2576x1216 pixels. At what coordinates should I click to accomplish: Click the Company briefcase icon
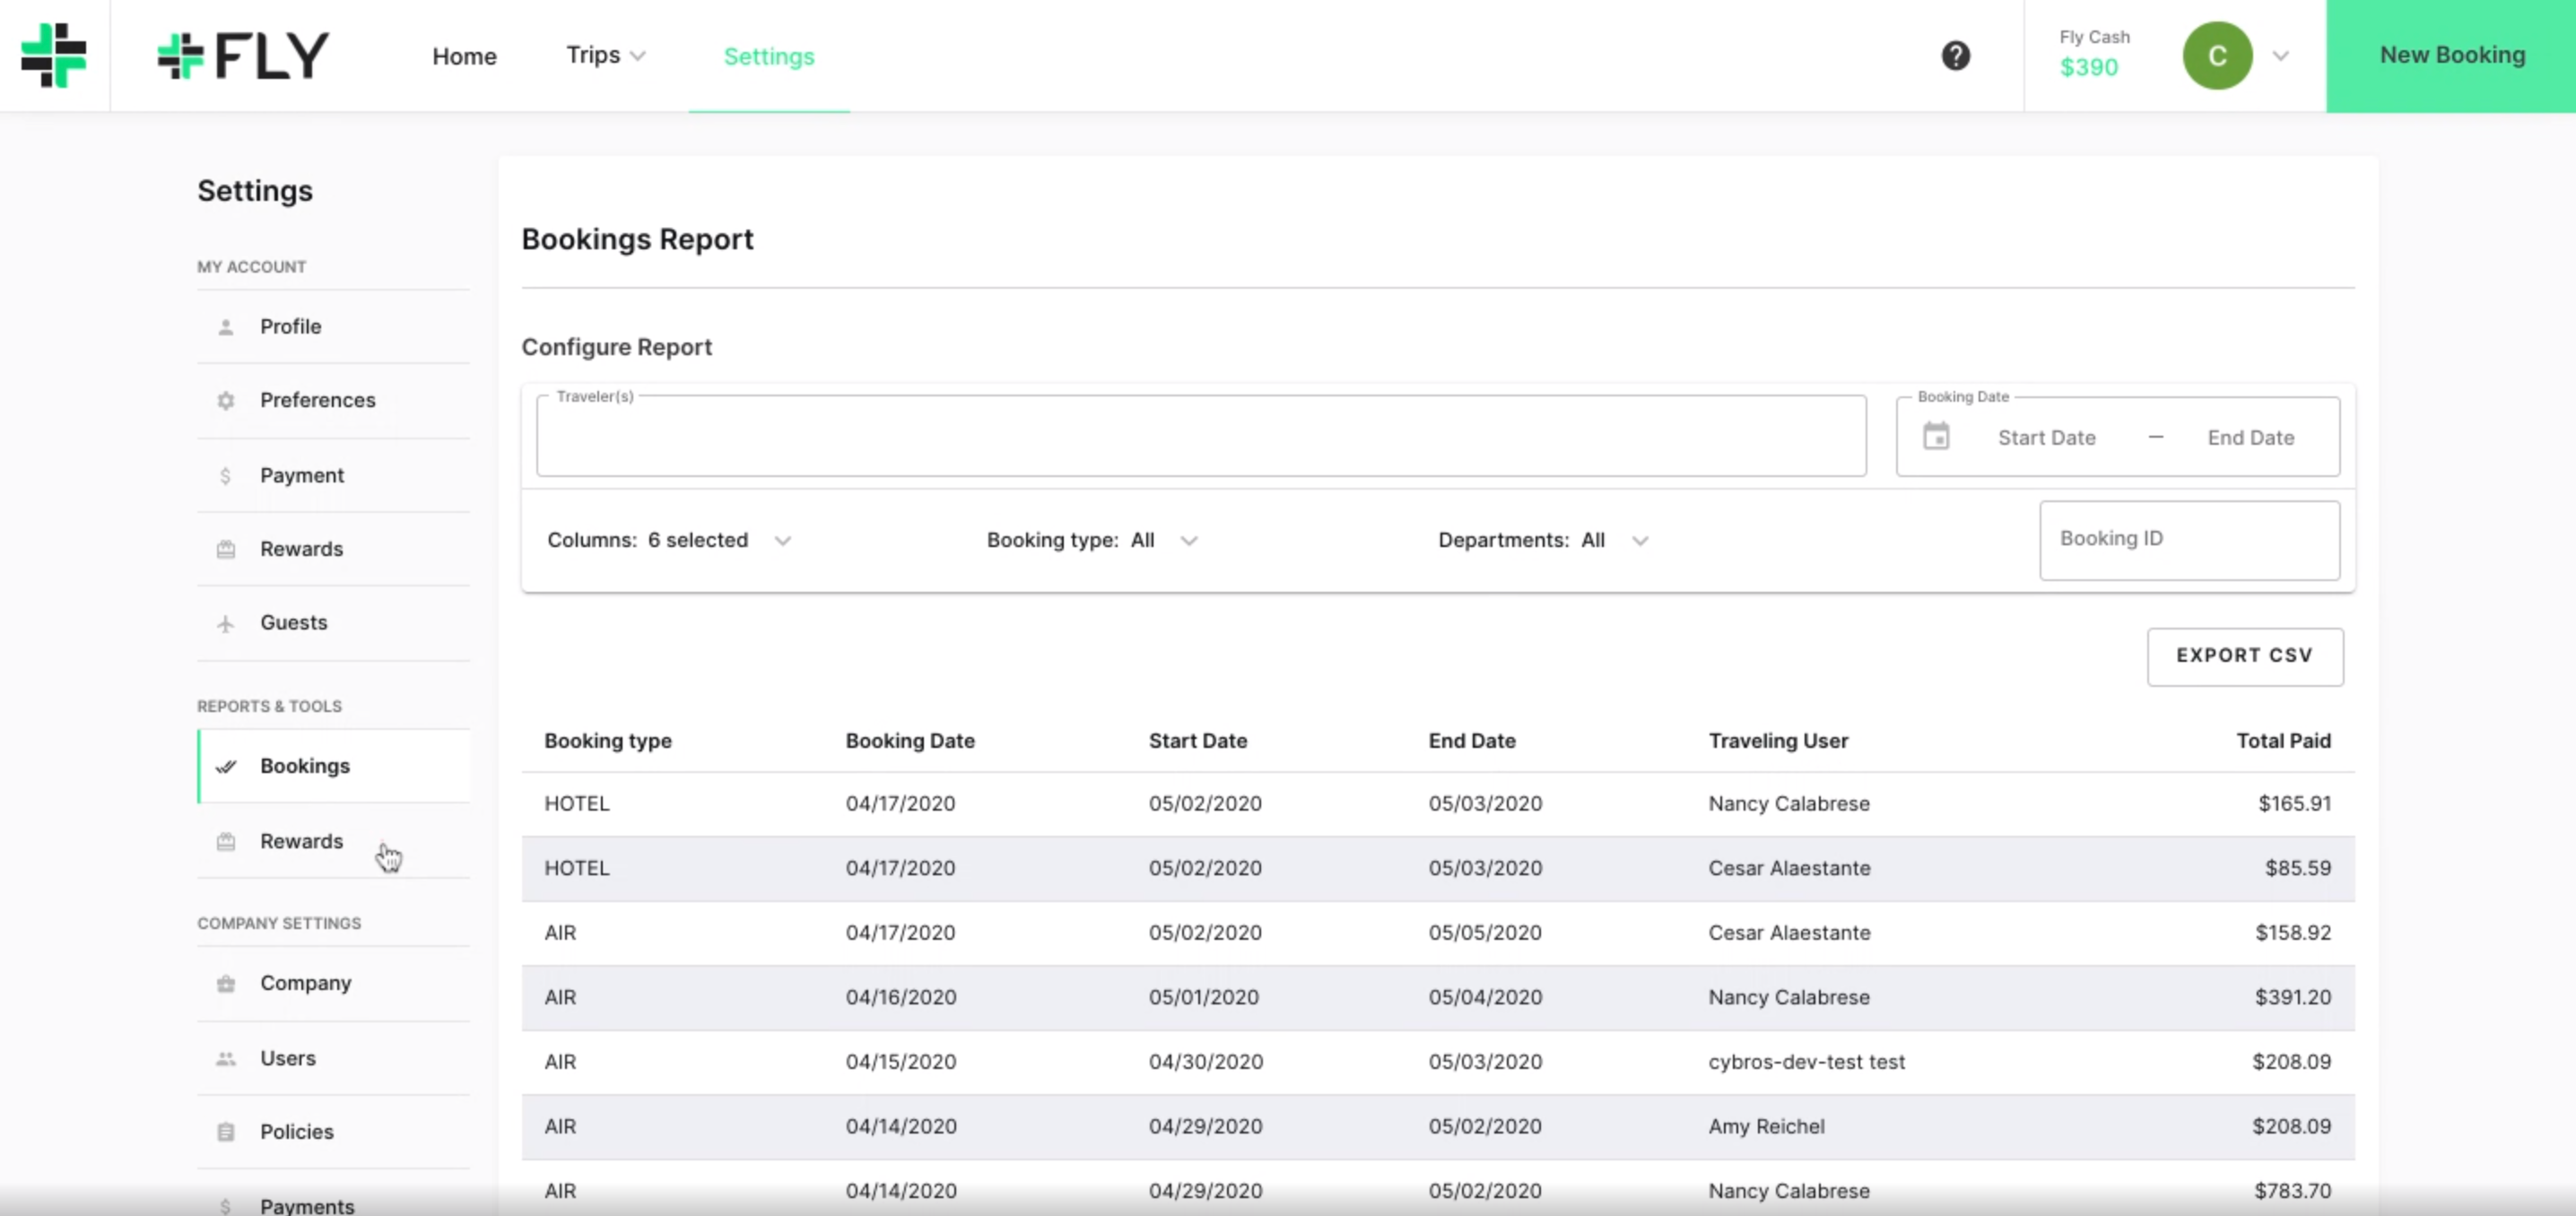coord(226,983)
